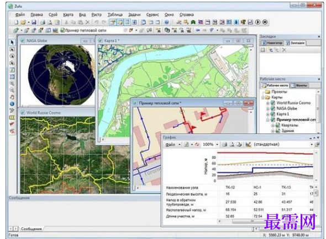
Task: Select the red flag tool in left toolbar
Action: pyautogui.click(x=12, y=124)
